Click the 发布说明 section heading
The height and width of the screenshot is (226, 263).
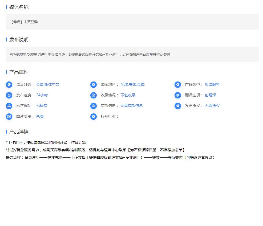[x=19, y=40]
